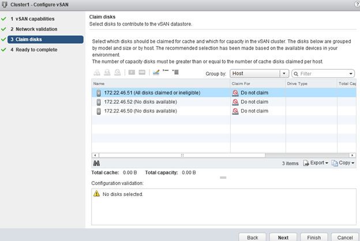Click the expand all rows toolbar icon
Image resolution: width=360 pixels, height=241 pixels.
point(175,73)
